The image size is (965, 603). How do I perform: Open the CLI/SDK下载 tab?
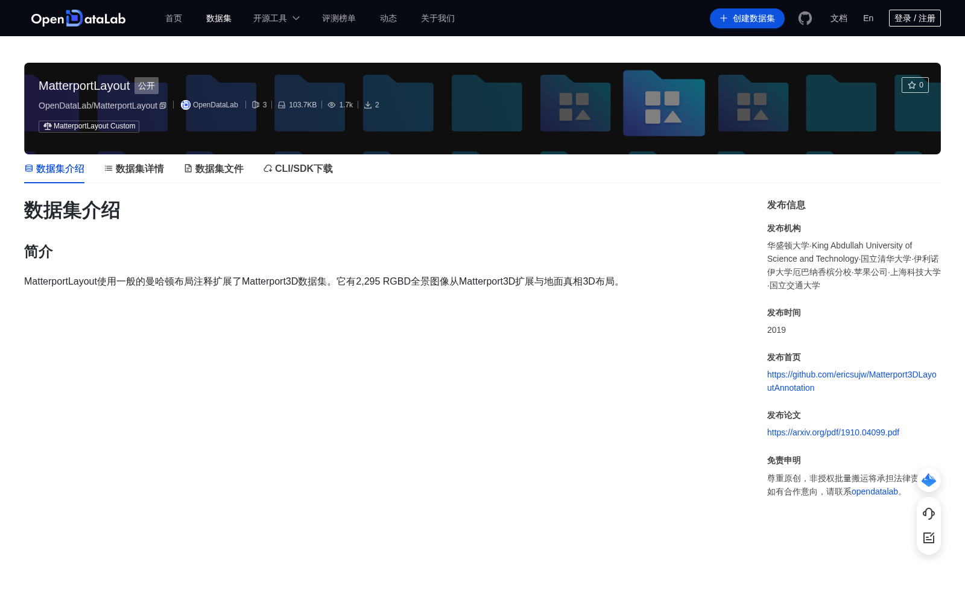(298, 169)
